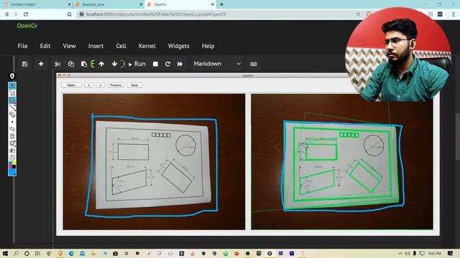
Task: Open the cell type Markdown dropdown
Action: pyautogui.click(x=217, y=64)
